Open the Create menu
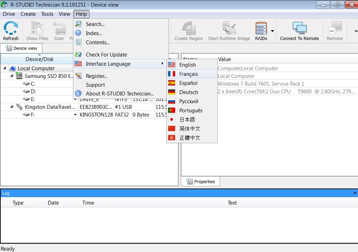Screen dimensions: 358x252 pos(28,14)
